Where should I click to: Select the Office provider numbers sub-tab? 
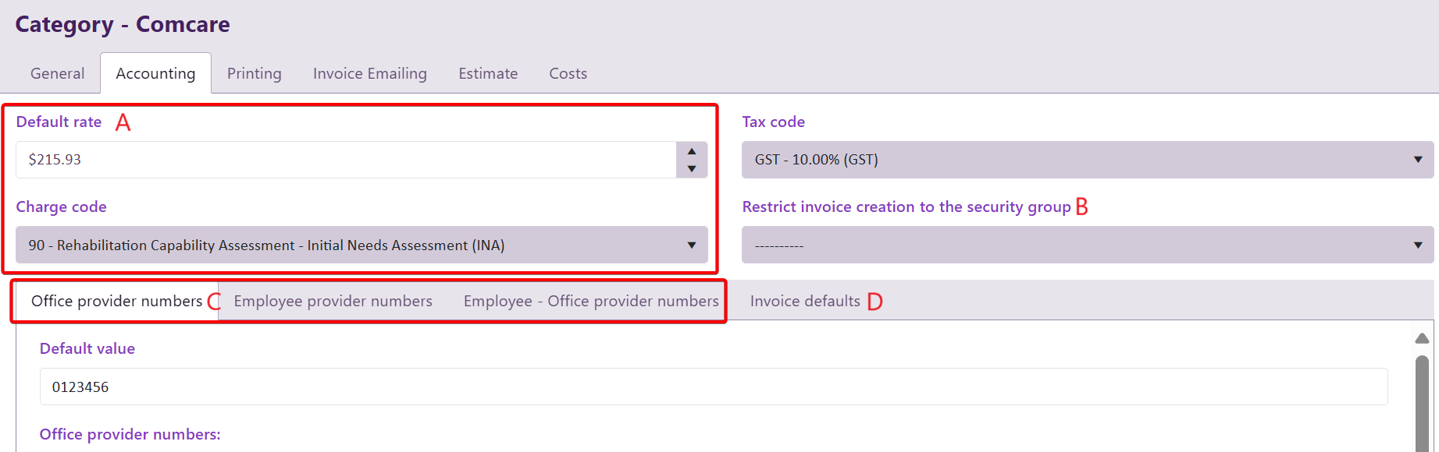(116, 301)
